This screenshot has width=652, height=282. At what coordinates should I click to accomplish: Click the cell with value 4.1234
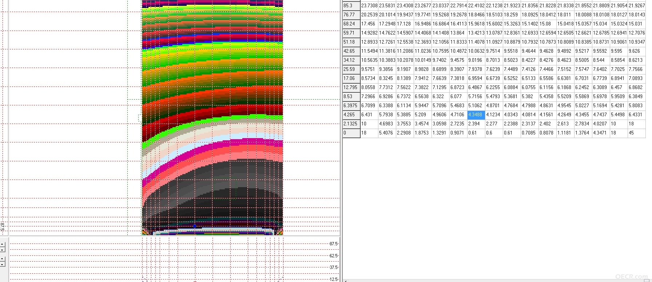pos(494,115)
